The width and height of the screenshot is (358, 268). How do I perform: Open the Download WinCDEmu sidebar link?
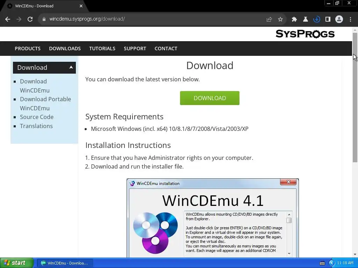click(x=35, y=86)
